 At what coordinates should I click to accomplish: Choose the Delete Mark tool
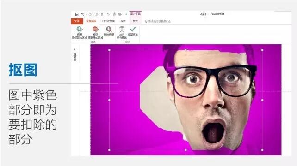(x=109, y=30)
